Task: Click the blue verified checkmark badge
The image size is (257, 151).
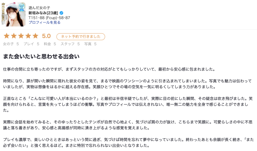Action: (61, 13)
